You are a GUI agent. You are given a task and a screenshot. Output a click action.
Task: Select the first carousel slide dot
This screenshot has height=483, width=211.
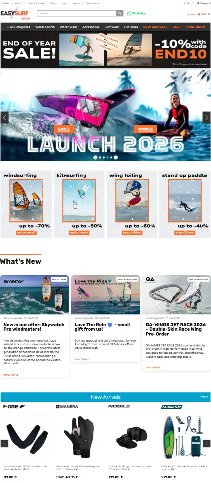[95, 157]
